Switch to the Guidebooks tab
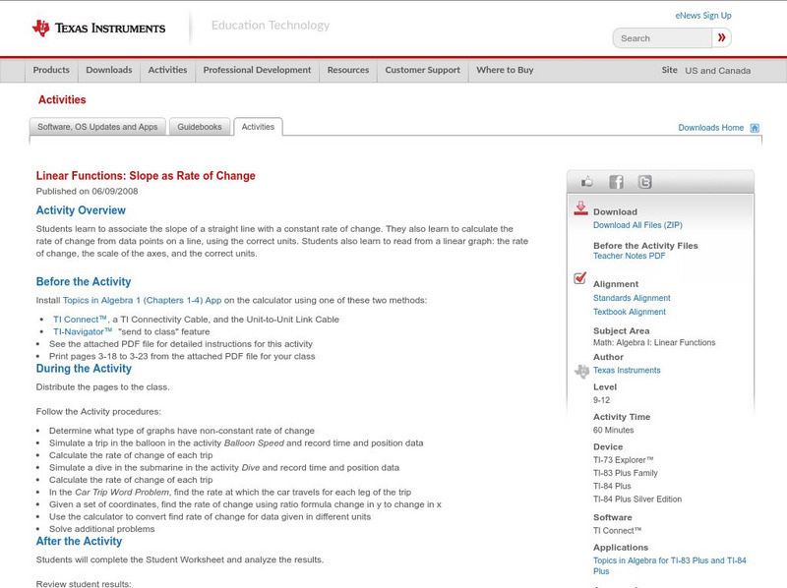787x588 pixels. click(x=200, y=127)
